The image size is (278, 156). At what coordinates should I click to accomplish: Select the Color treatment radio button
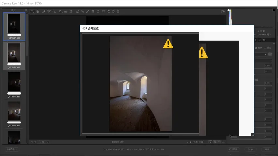[256, 48]
